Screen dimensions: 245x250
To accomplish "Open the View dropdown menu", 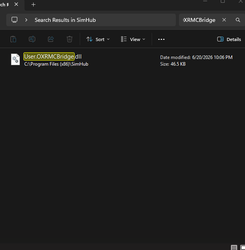I will [133, 39].
